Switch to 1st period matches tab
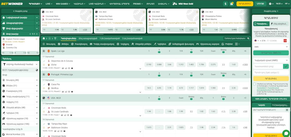Viewport: 291px width, 137px height. [110, 38]
